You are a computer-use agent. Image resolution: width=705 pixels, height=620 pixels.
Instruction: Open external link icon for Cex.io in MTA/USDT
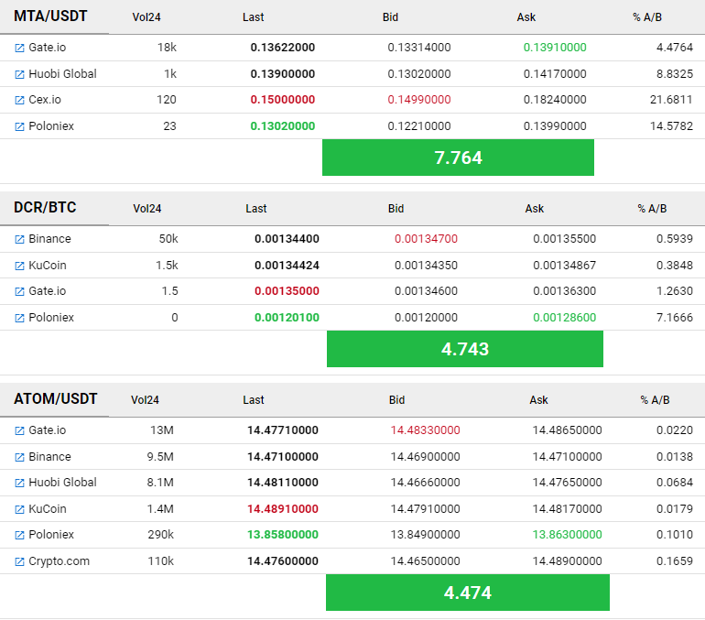19,100
